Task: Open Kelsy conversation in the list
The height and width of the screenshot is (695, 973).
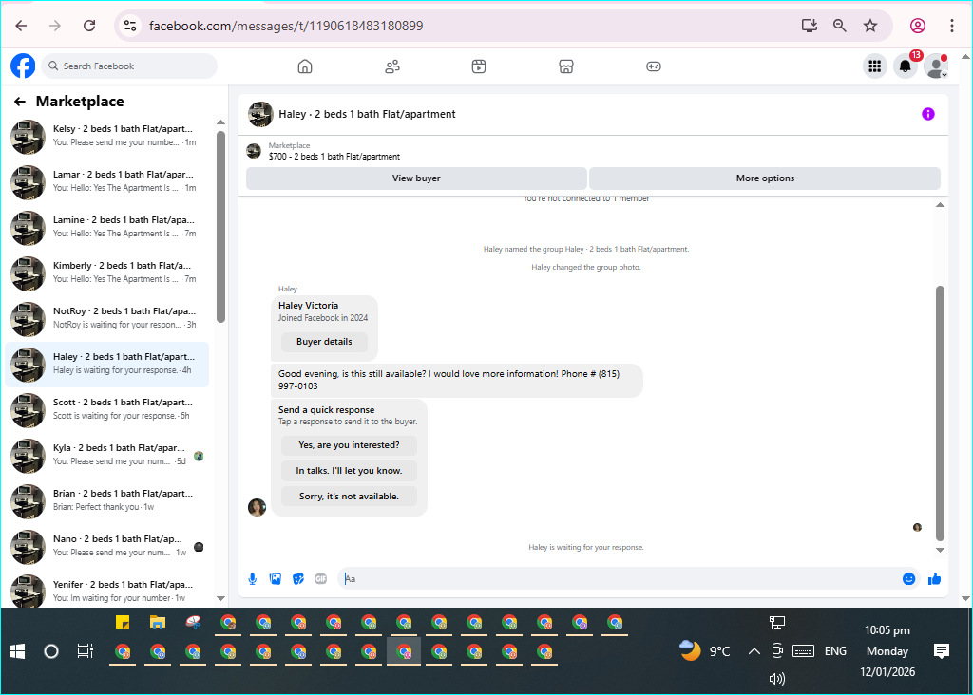Action: pos(106,136)
